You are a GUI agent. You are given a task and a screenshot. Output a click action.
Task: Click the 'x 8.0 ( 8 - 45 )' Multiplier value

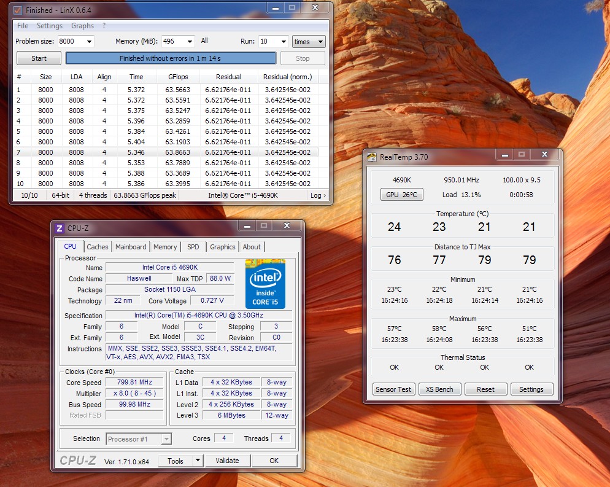(x=134, y=393)
